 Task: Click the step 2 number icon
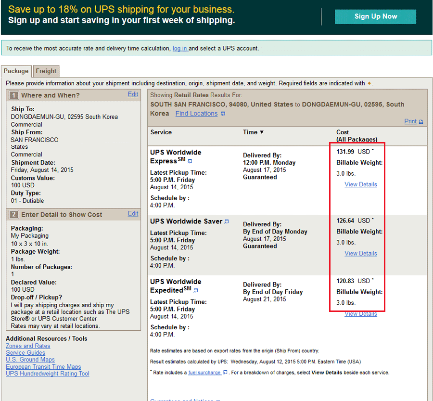point(14,215)
